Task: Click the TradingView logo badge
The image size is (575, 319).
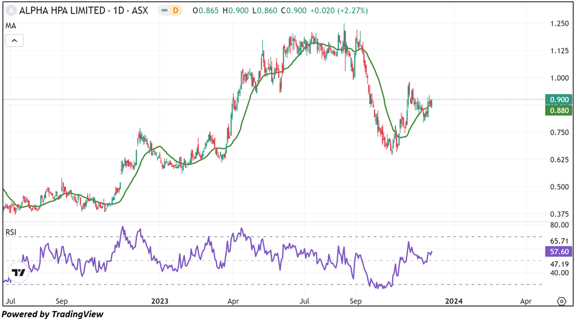Action: point(18,273)
